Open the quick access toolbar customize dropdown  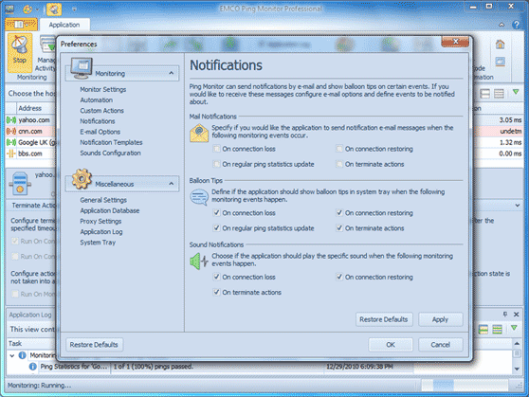(74, 9)
